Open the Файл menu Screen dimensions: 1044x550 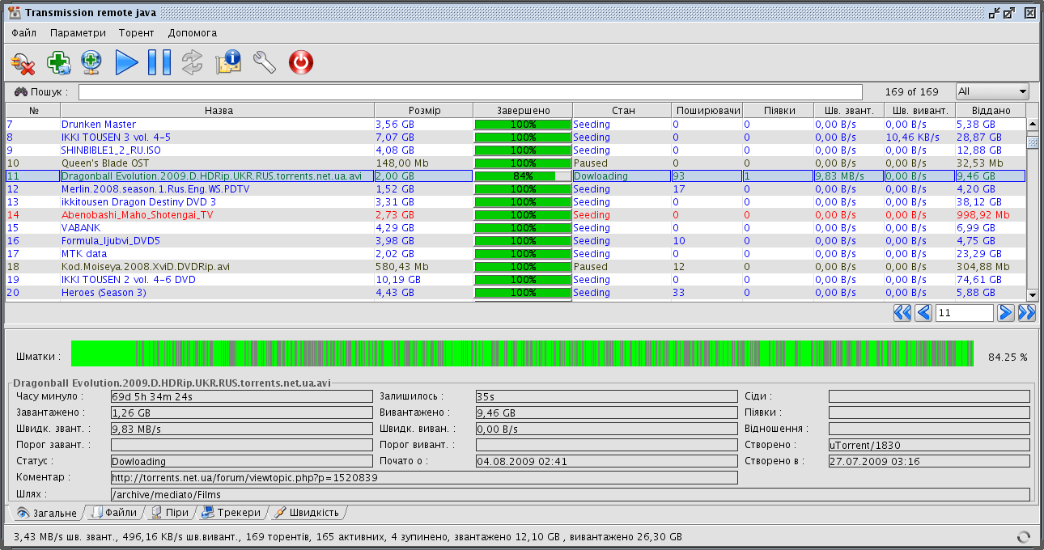click(24, 33)
